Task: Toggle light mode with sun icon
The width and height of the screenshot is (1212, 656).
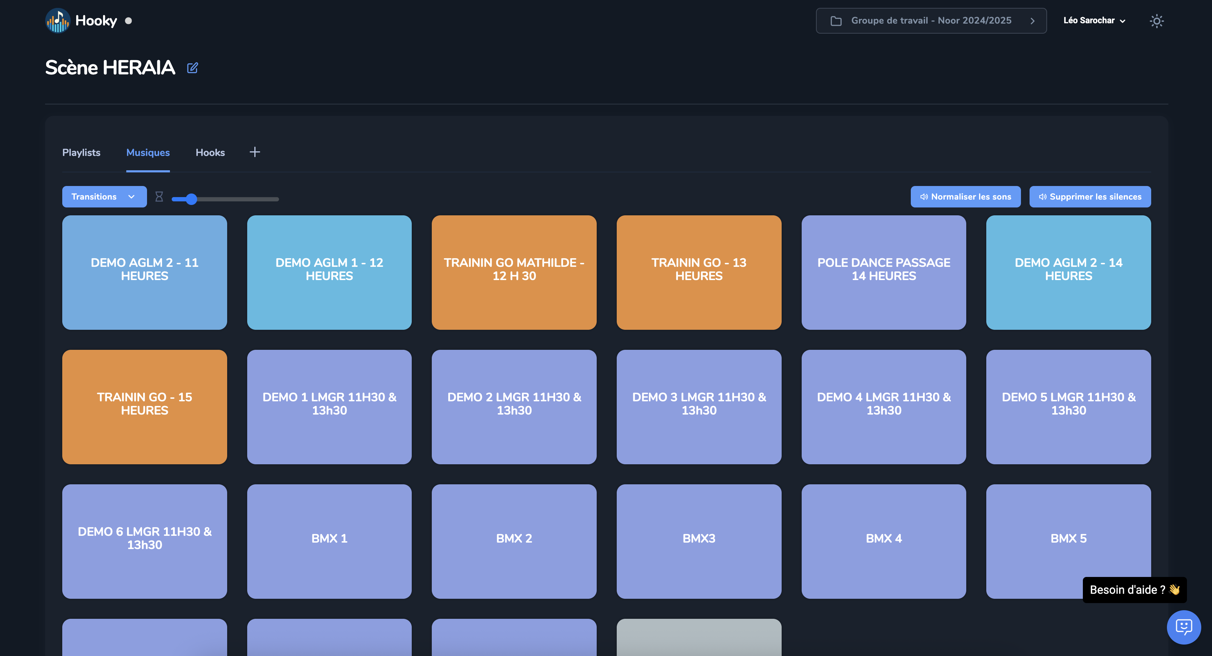Action: point(1156,21)
